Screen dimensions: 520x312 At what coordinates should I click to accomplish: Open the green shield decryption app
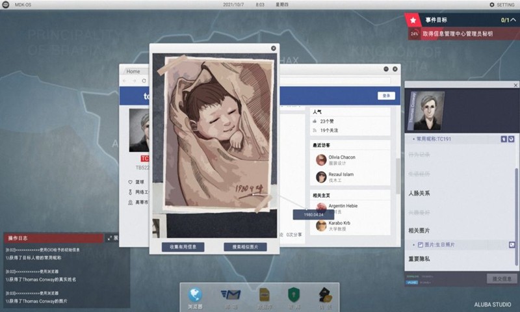click(294, 296)
